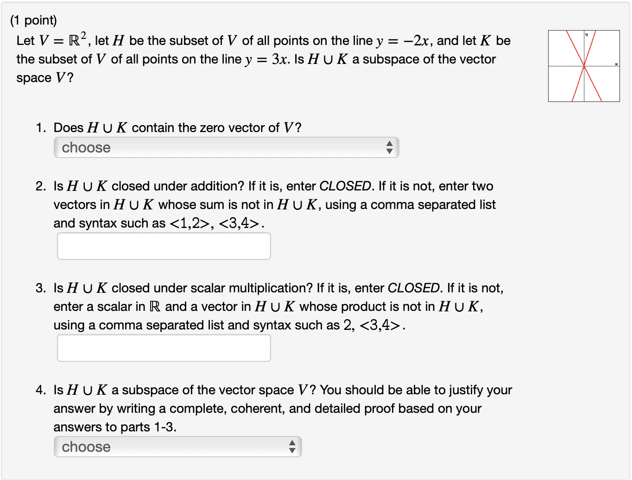This screenshot has width=632, height=480.
Task: Click inside the scalar multiplication answer box
Action: click(x=164, y=347)
